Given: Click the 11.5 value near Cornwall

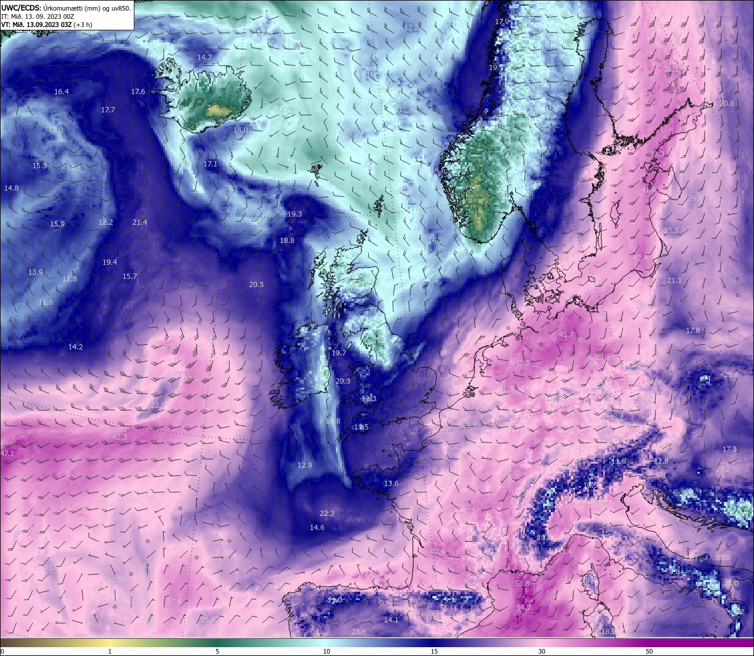Looking at the screenshot, I should point(361,427).
